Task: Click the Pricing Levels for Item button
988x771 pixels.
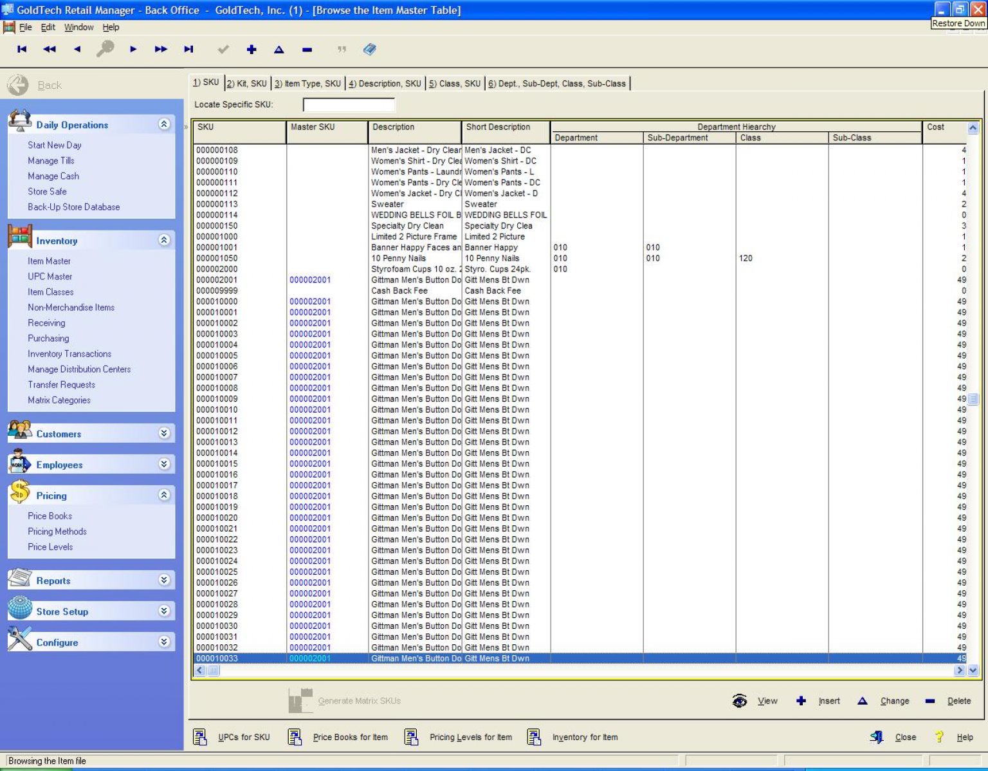Action: point(471,737)
